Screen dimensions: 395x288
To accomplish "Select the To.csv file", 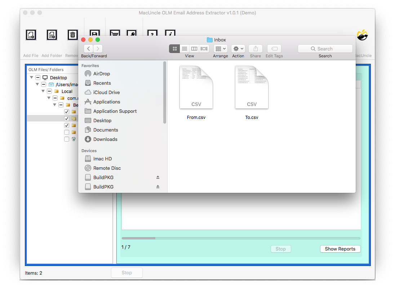I will (x=252, y=93).
